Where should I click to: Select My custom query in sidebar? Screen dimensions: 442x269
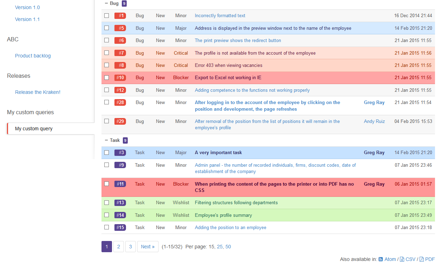pyautogui.click(x=34, y=129)
